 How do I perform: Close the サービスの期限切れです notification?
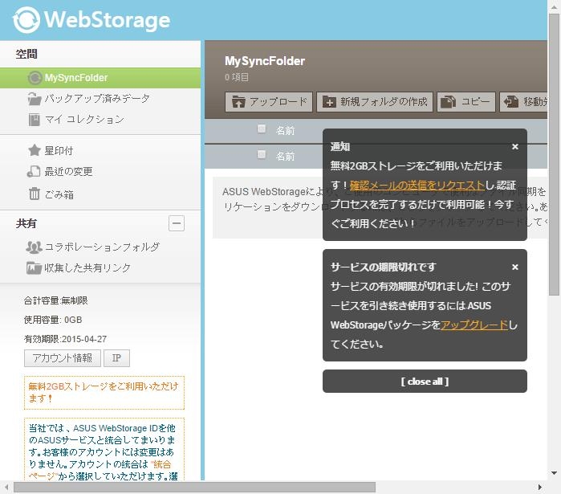click(x=514, y=267)
